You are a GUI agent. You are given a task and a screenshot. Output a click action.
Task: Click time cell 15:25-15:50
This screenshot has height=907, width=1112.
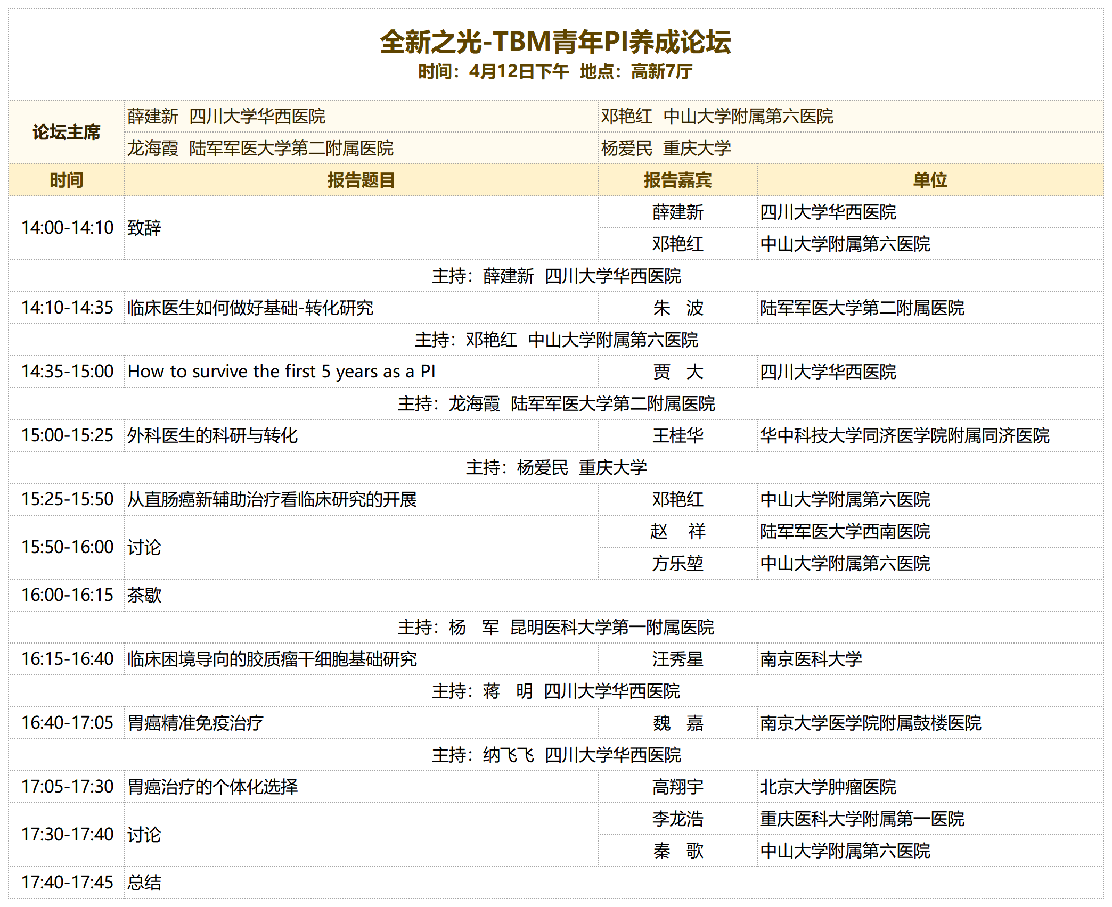click(x=67, y=499)
